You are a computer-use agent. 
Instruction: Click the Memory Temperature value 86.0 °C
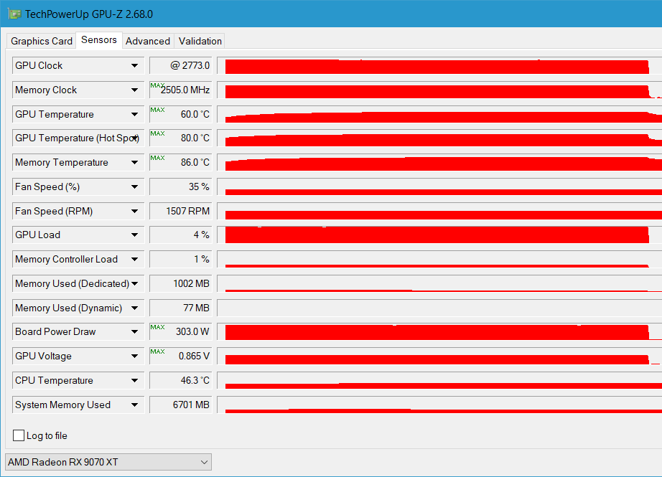pyautogui.click(x=181, y=162)
